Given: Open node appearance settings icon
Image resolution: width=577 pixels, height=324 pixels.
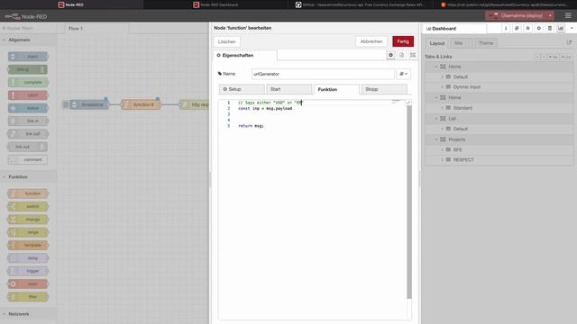Looking at the screenshot, I should pos(413,55).
